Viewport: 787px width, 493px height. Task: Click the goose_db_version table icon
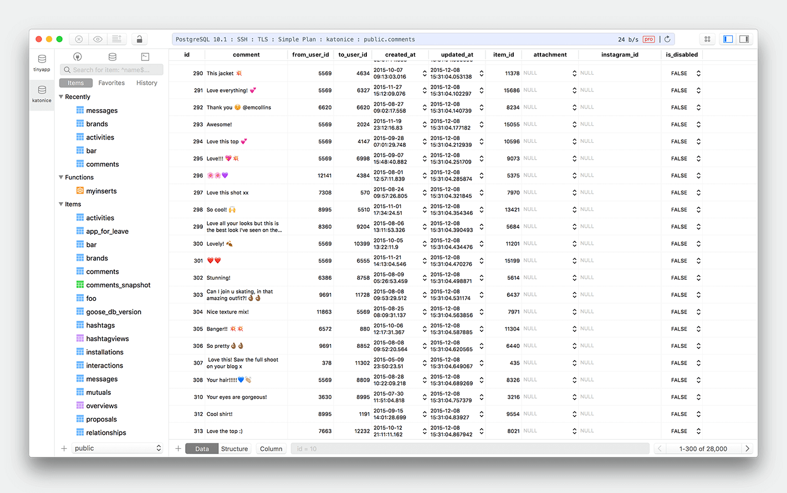point(80,312)
